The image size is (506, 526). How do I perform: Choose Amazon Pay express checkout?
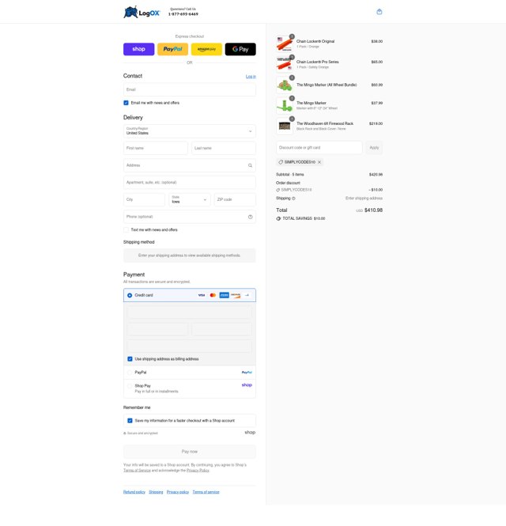pos(206,49)
